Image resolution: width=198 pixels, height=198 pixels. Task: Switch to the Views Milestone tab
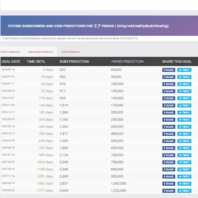[70, 52]
